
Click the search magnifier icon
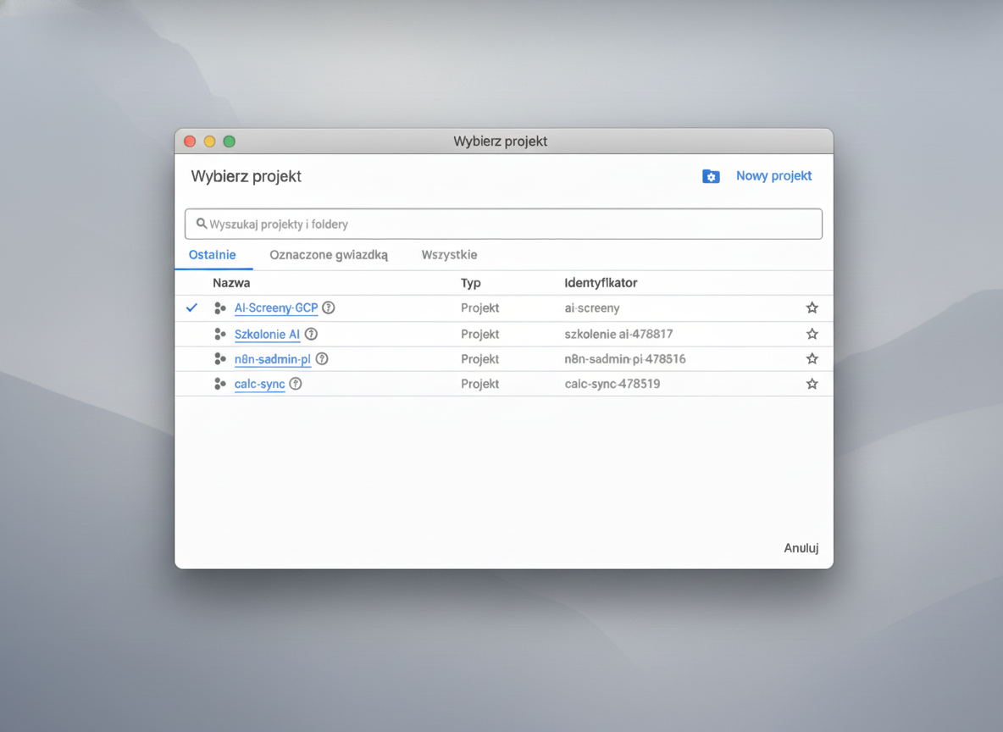click(x=202, y=225)
